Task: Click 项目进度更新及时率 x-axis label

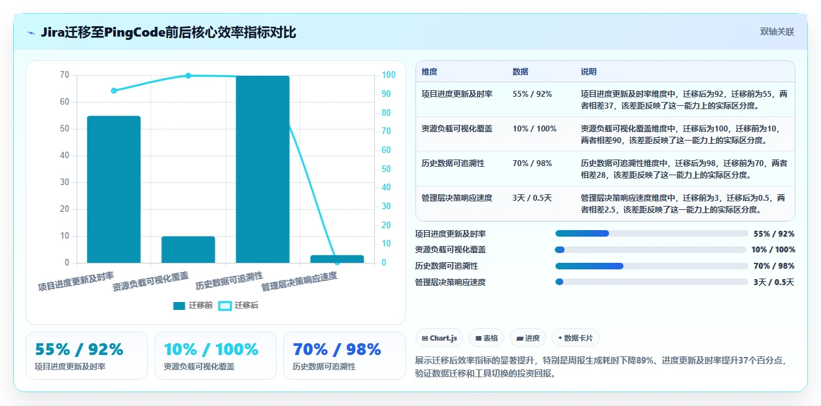Action: click(x=76, y=282)
